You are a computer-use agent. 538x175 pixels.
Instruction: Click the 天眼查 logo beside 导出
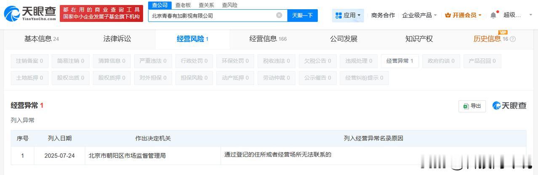coord(509,106)
